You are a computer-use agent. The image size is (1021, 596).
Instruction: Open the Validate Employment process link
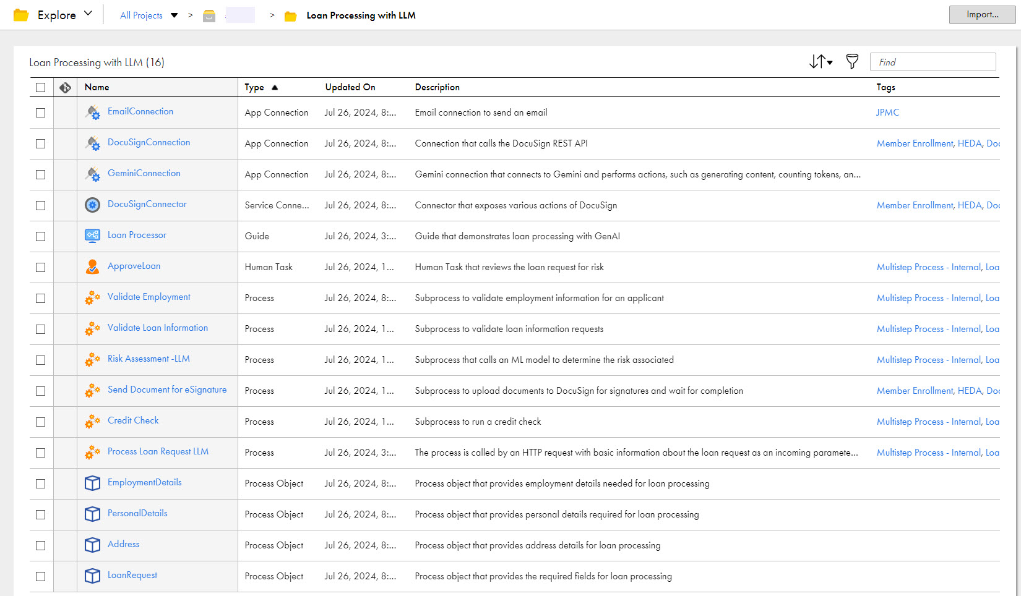coord(149,297)
